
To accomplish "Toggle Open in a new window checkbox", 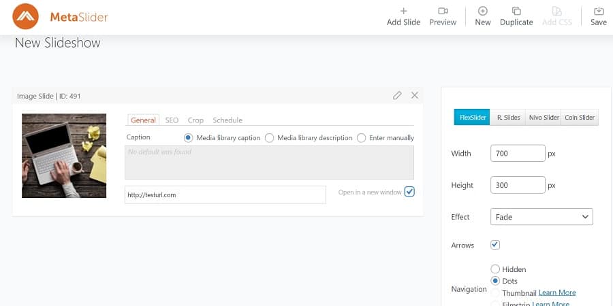I will pyautogui.click(x=409, y=192).
